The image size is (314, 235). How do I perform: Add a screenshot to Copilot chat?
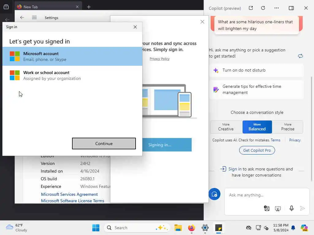[x=278, y=209]
